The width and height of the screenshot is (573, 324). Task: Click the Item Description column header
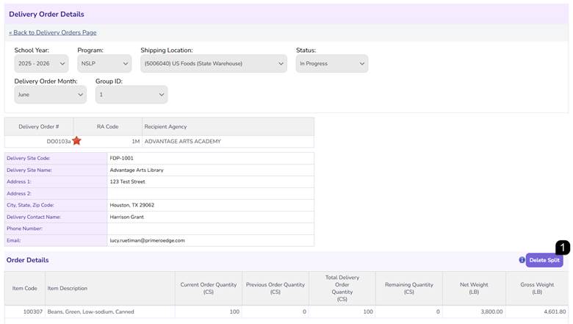(x=109, y=288)
